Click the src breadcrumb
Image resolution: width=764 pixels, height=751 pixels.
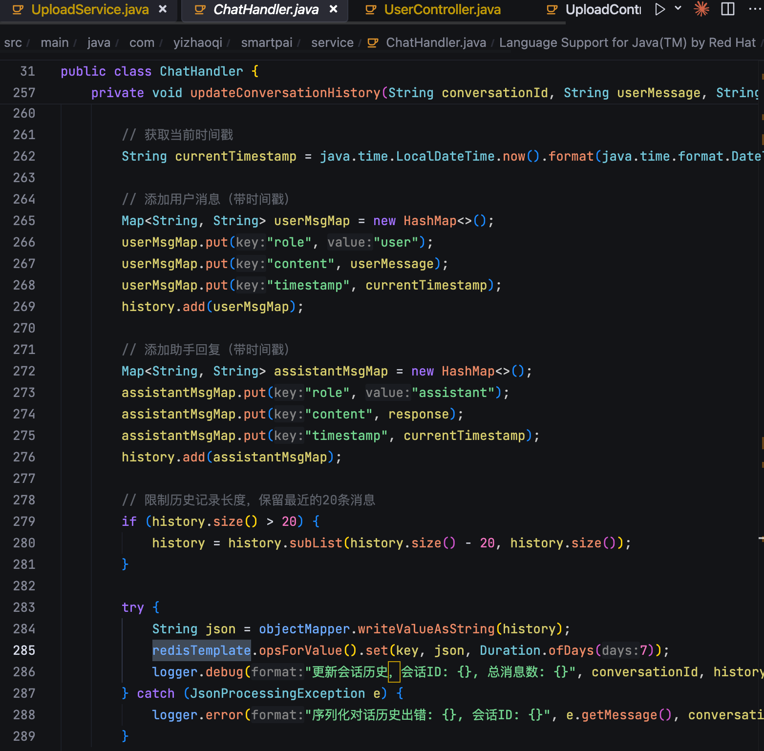pyautogui.click(x=13, y=42)
